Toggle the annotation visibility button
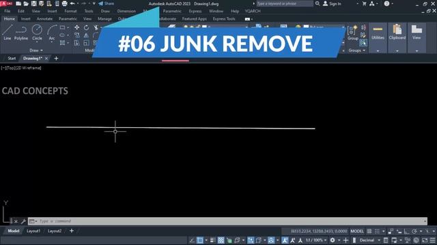This screenshot has width=437, height=245. (285, 240)
